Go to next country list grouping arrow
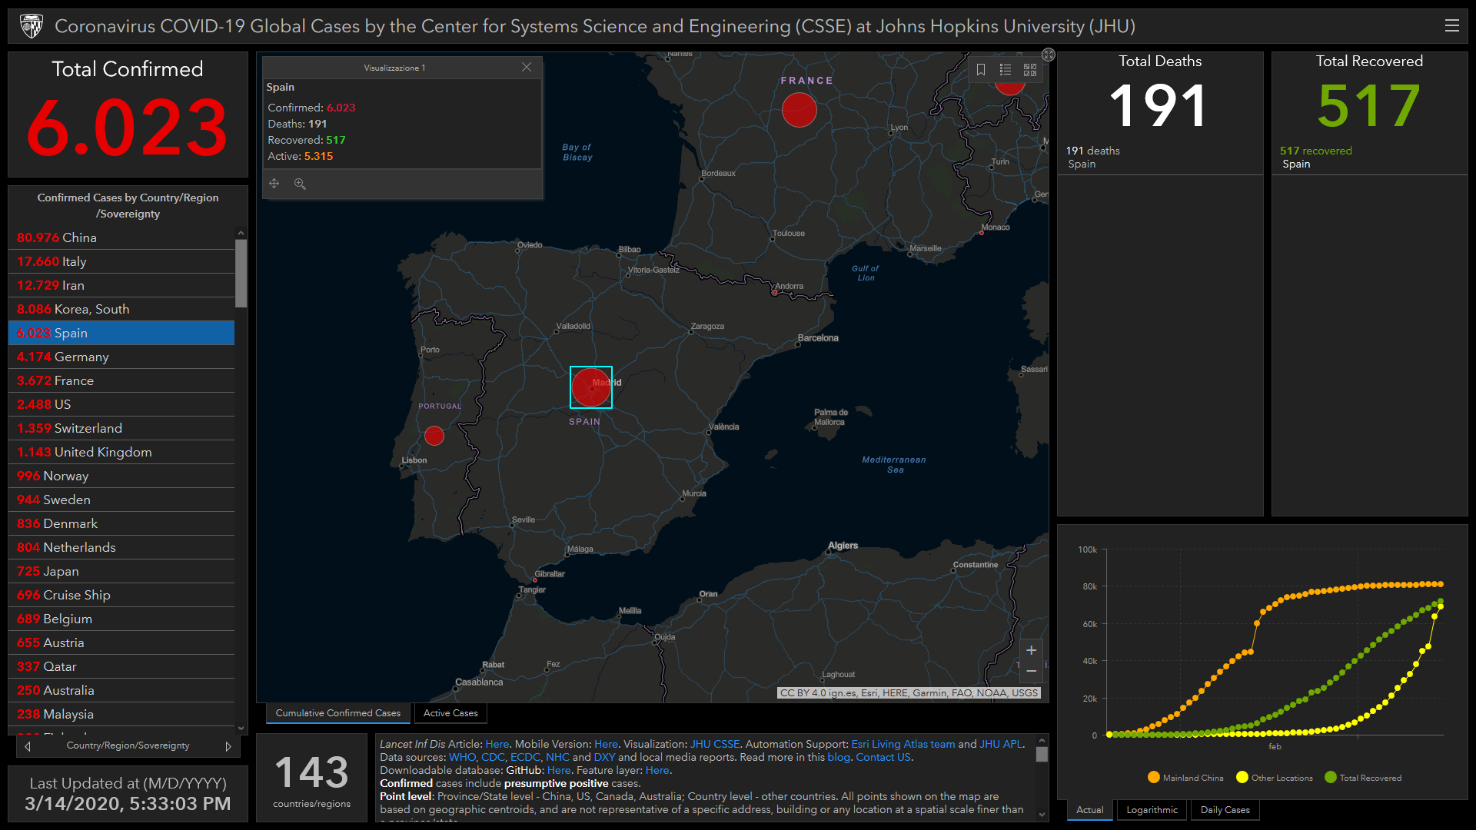Viewport: 1476px width, 830px height. pos(228,746)
